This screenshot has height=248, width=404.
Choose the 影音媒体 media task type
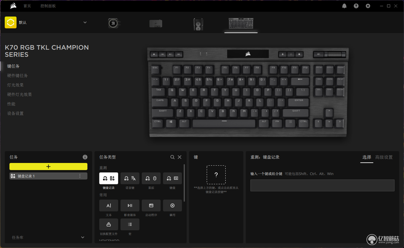pyautogui.click(x=130, y=206)
